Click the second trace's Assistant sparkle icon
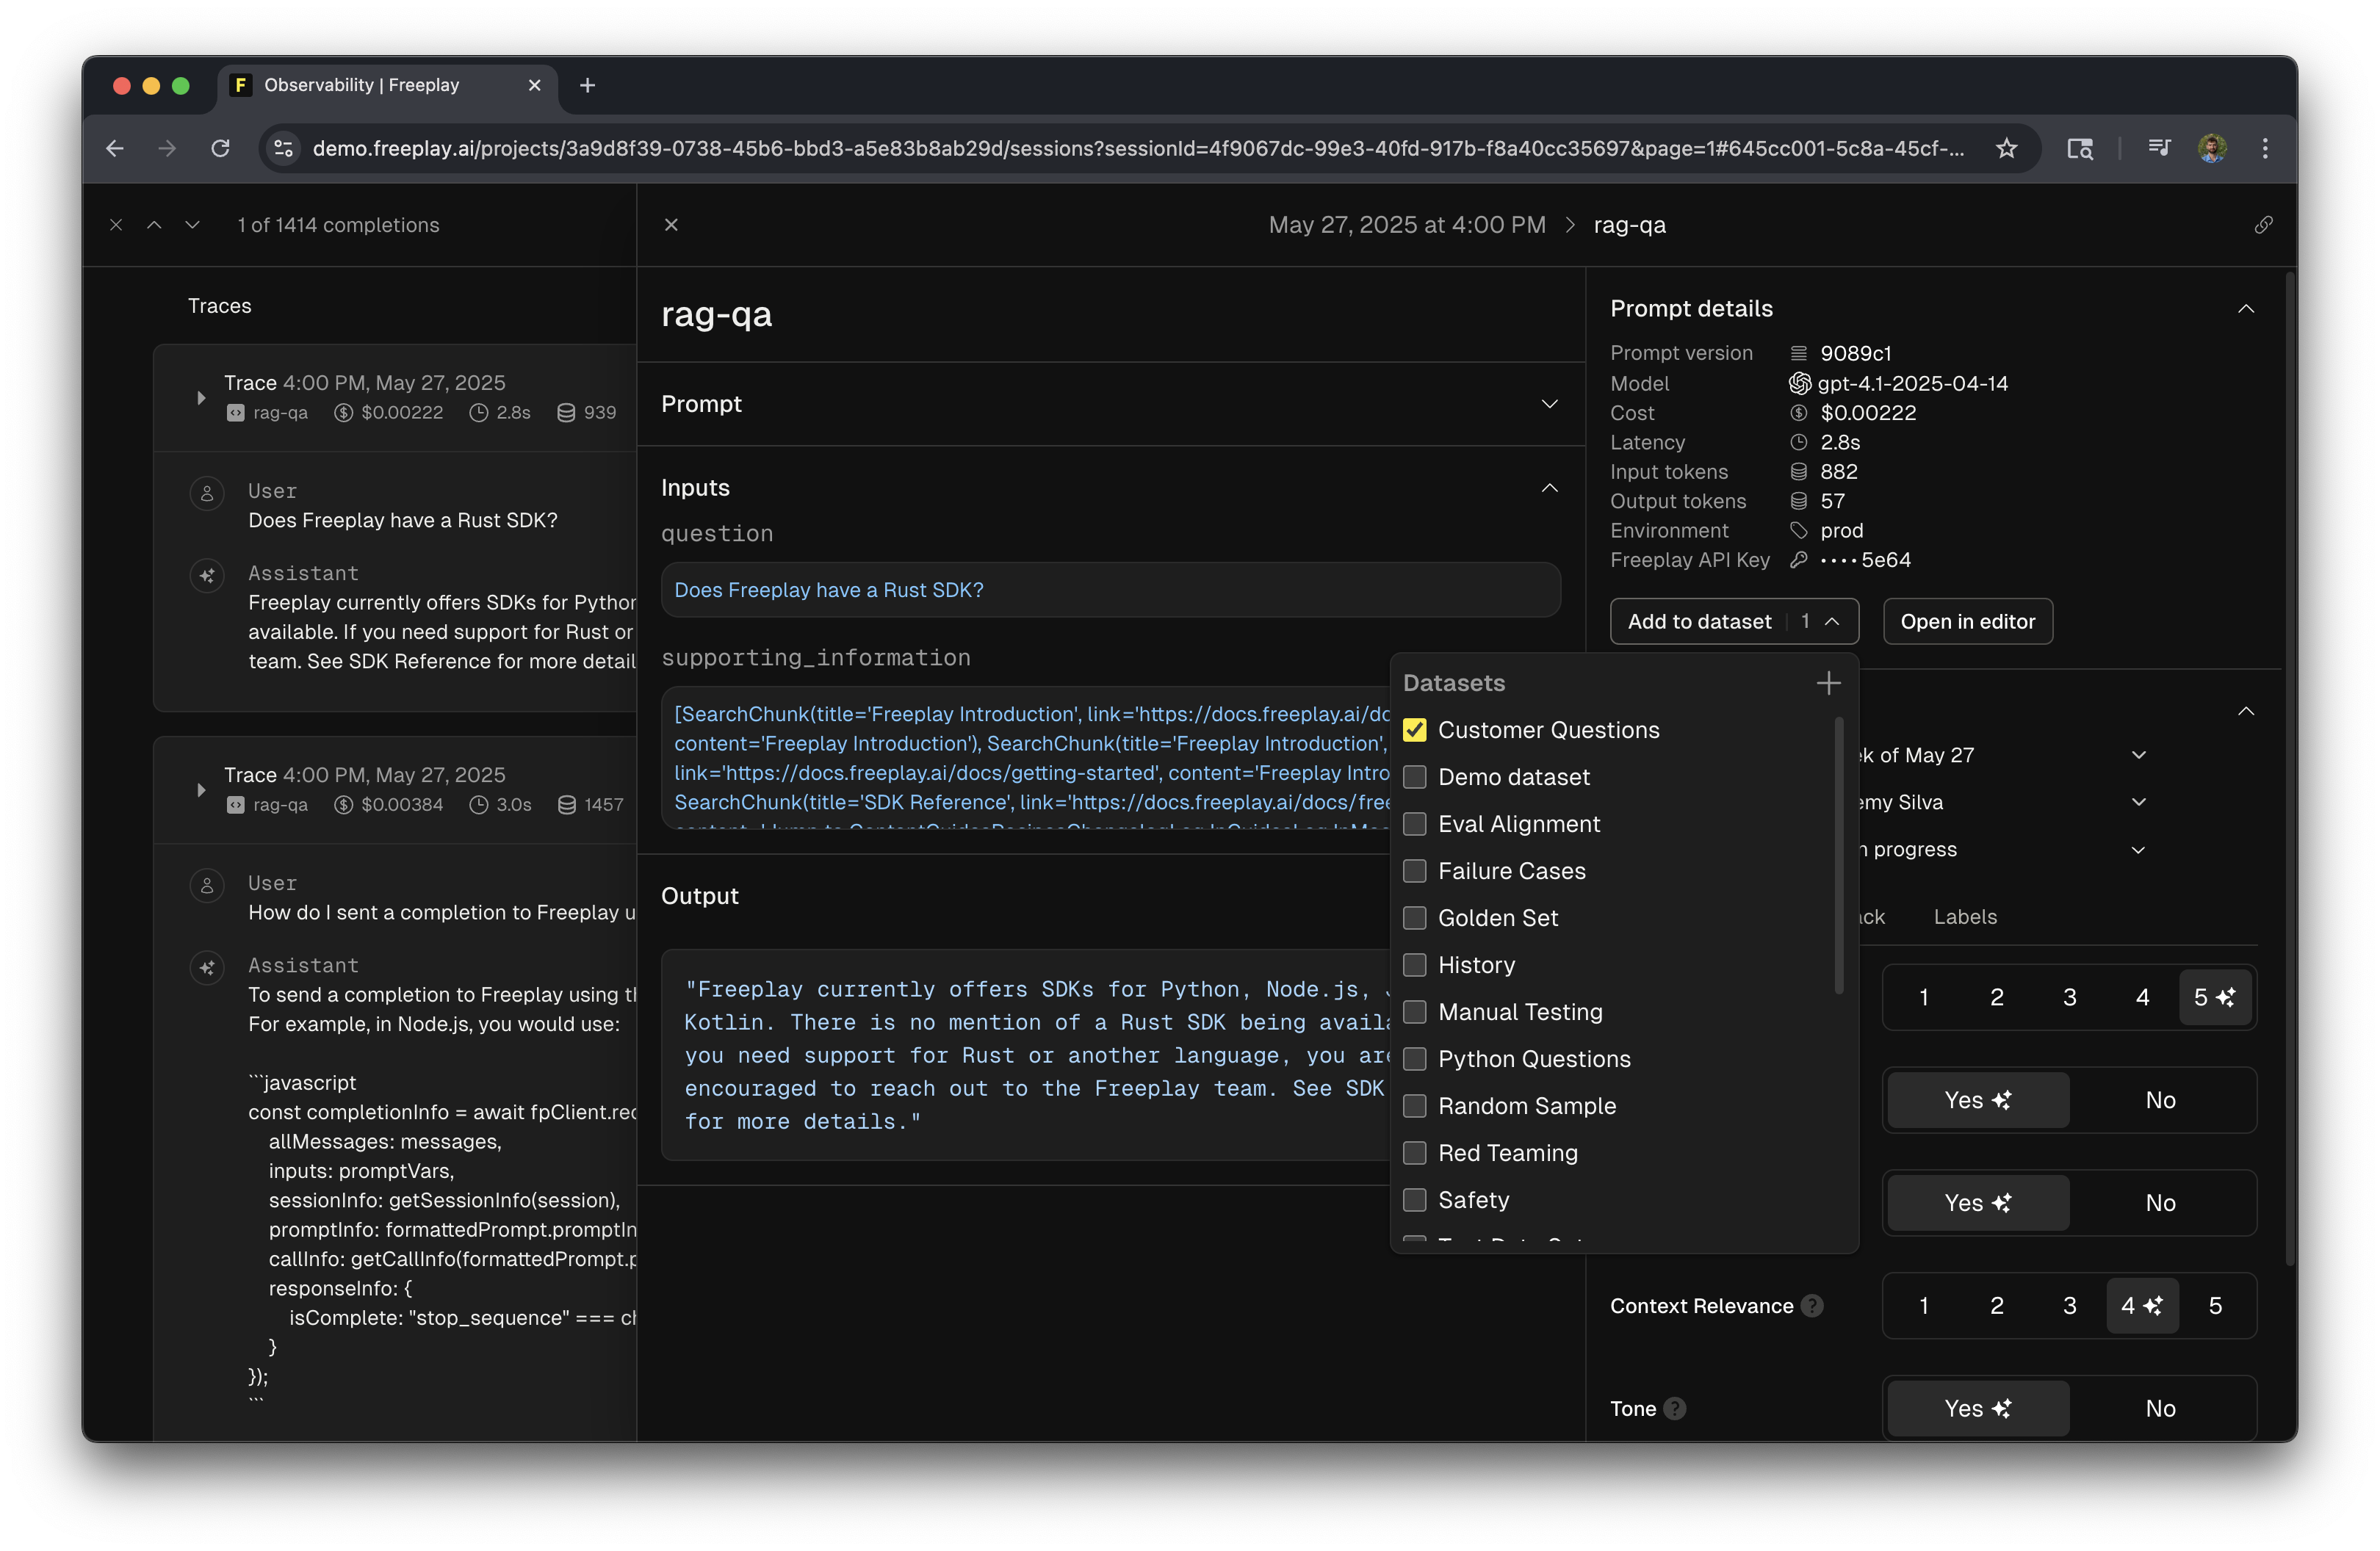This screenshot has height=1551, width=2380. click(207, 967)
